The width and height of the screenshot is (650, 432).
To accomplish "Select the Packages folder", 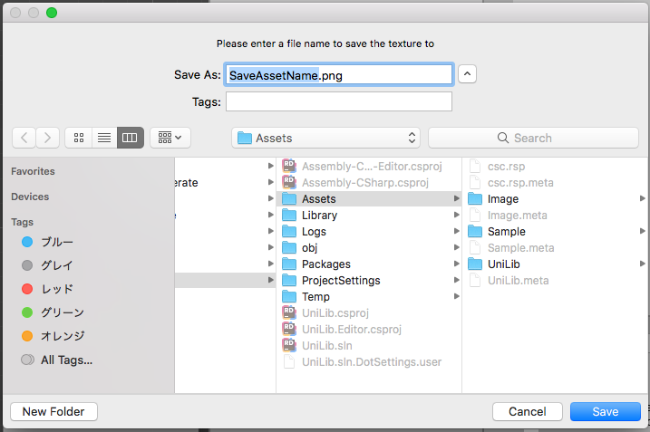I will pyautogui.click(x=369, y=264).
